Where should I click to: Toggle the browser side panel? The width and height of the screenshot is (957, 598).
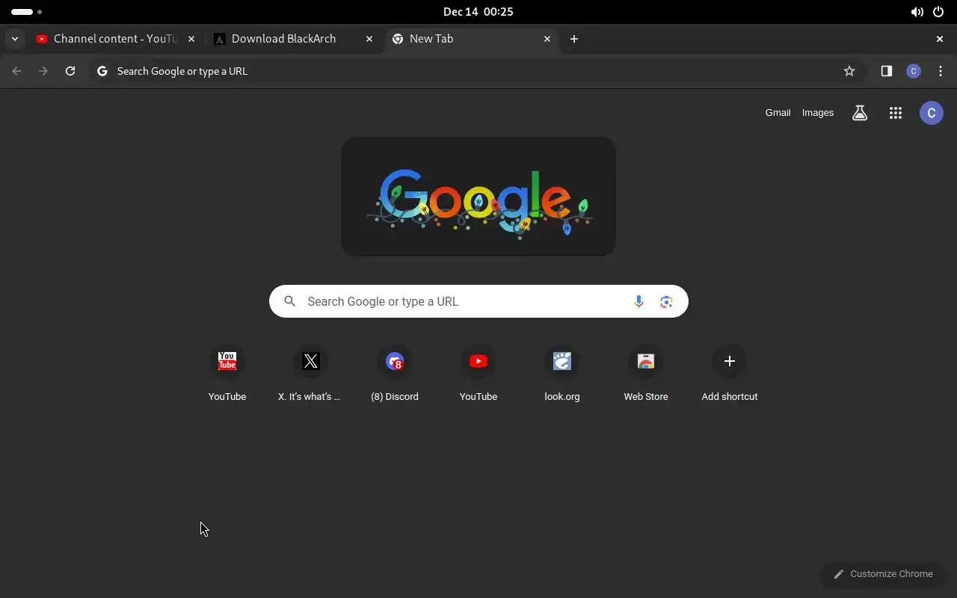click(x=887, y=71)
